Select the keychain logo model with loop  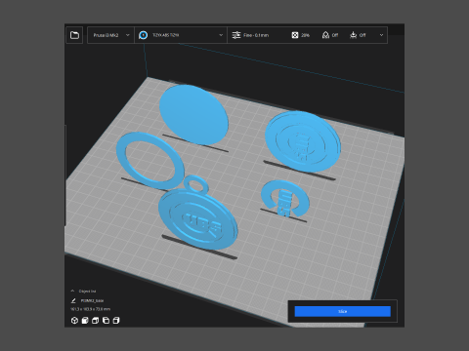click(198, 218)
